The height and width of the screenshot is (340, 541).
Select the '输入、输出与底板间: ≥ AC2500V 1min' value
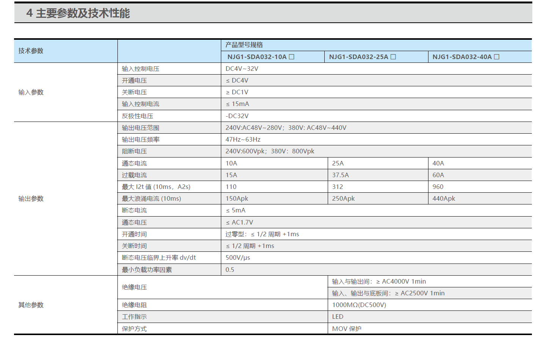(x=388, y=293)
